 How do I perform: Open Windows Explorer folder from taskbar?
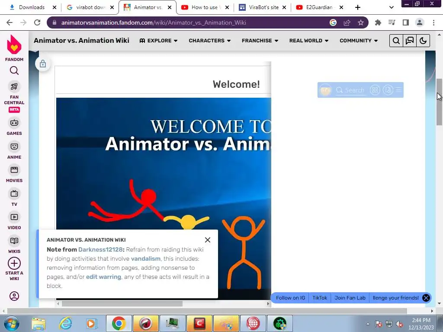(x=39, y=324)
